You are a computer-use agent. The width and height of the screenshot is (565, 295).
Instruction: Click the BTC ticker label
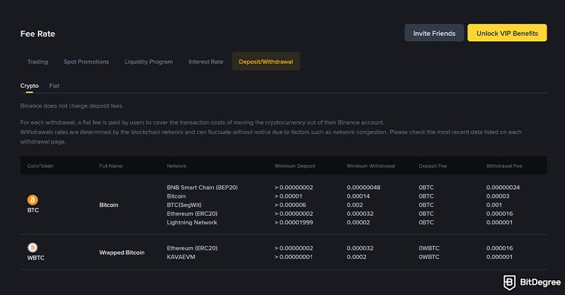pos(33,210)
